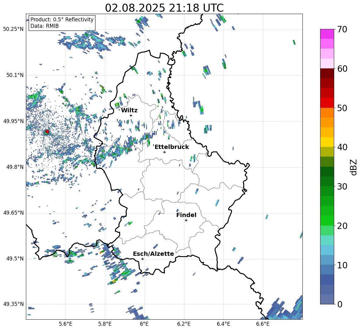Click the 40 value on colorbar
Viewport: 361px width, 330px height.
click(342, 147)
